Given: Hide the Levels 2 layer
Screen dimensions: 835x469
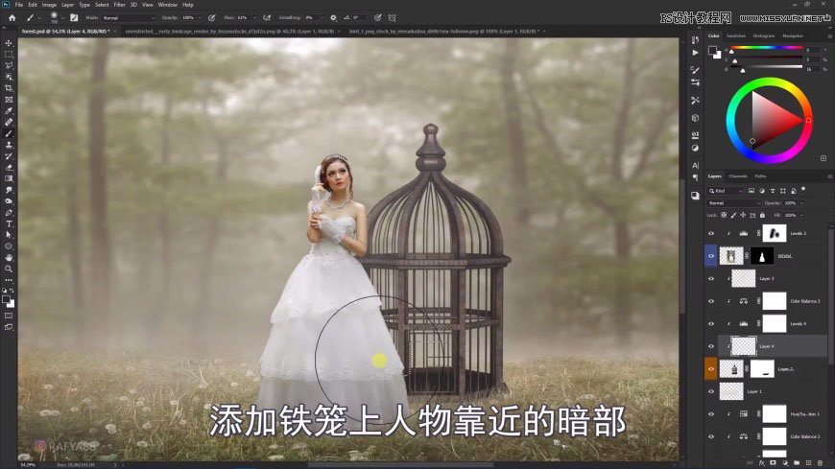Looking at the screenshot, I should [x=711, y=233].
